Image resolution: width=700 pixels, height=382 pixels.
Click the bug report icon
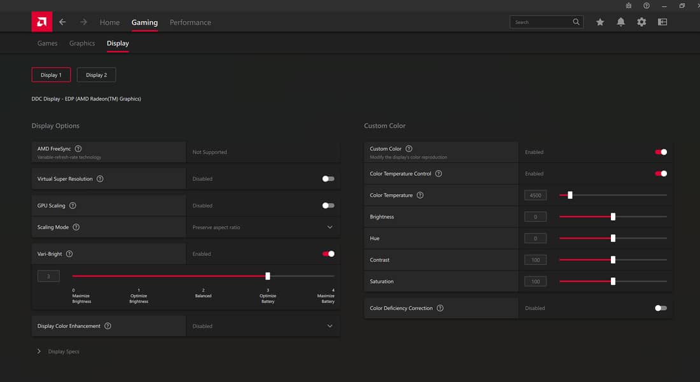tap(629, 6)
